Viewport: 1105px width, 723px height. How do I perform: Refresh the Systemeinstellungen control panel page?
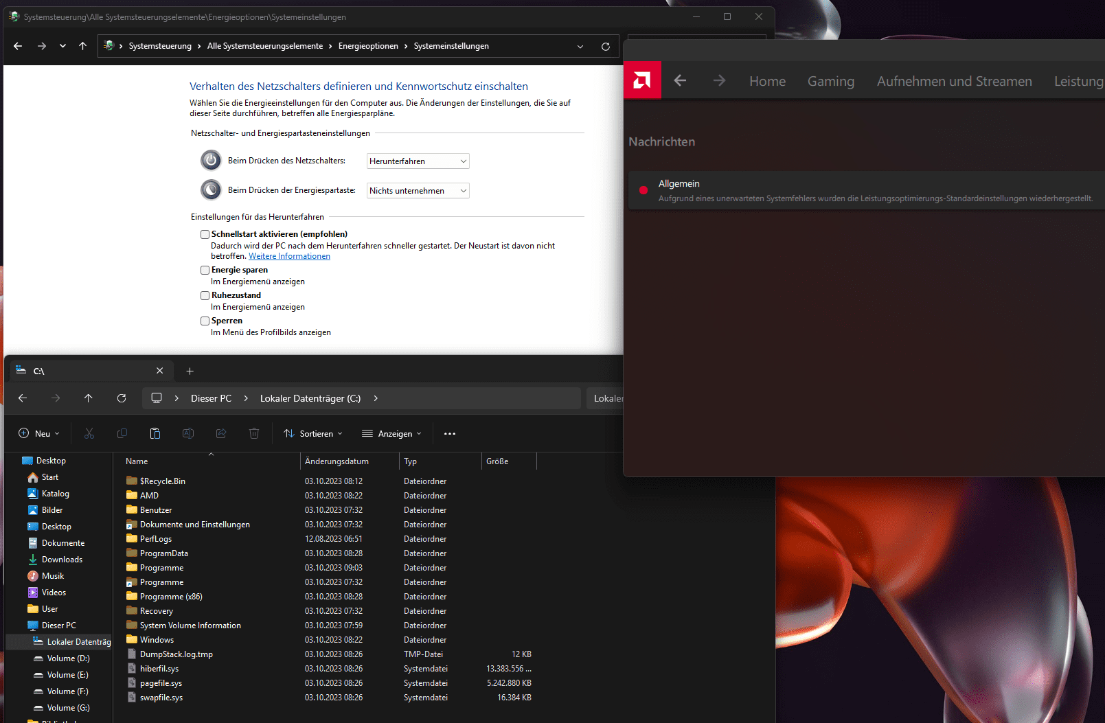(606, 46)
